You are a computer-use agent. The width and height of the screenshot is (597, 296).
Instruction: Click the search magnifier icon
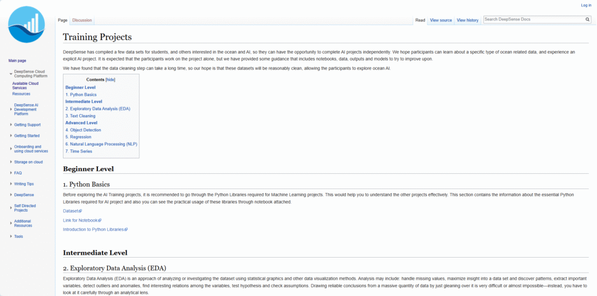(588, 19)
